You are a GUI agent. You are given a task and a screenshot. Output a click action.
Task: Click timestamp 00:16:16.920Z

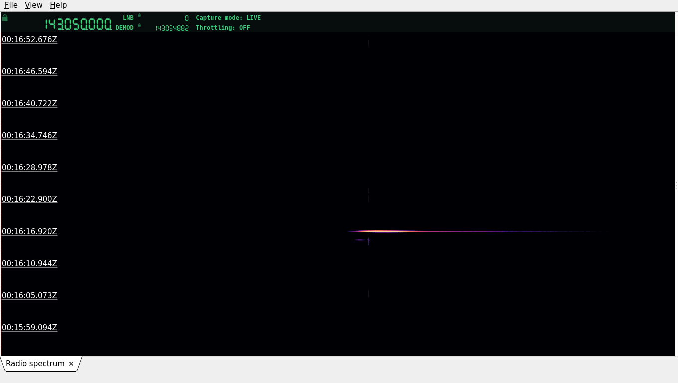pyautogui.click(x=29, y=232)
